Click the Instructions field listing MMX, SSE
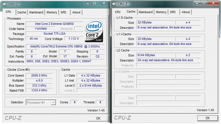221x124 pixels. point(65,61)
